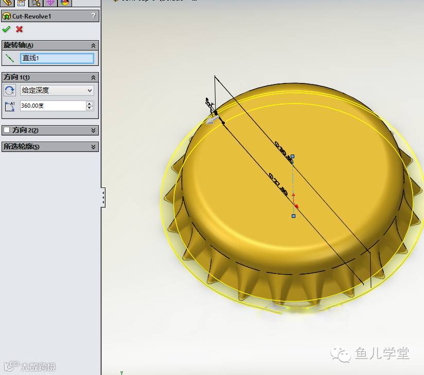Expand the 方向 2(2) section
Image resolution: width=424 pixels, height=375 pixels.
93,130
